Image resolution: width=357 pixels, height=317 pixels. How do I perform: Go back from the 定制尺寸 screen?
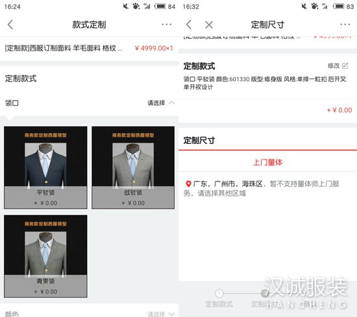[x=189, y=25]
